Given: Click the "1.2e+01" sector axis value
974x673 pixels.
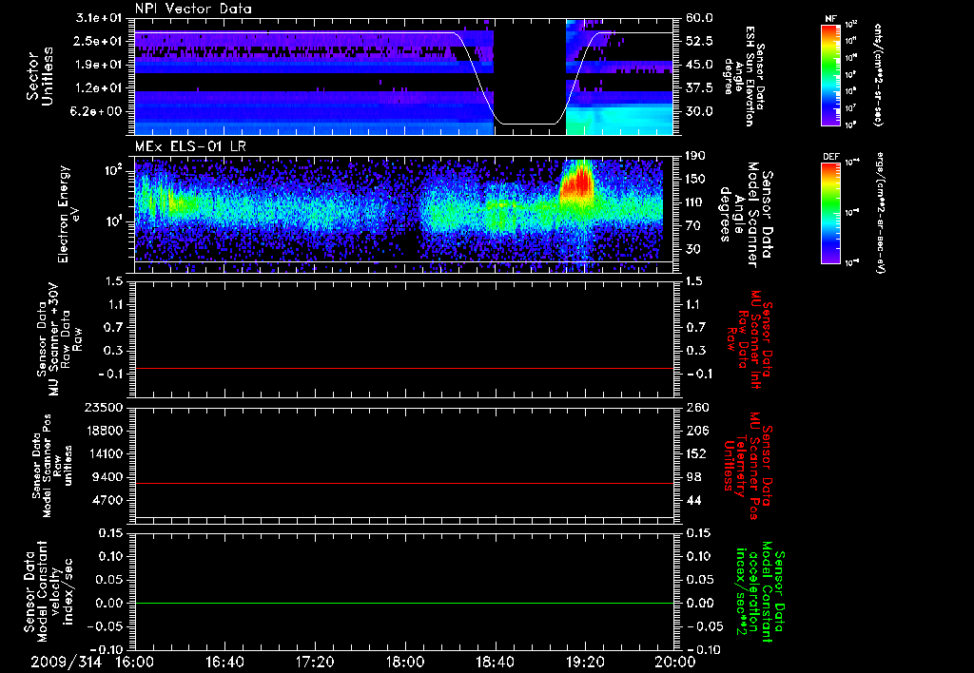Looking at the screenshot, I should pyautogui.click(x=99, y=88).
